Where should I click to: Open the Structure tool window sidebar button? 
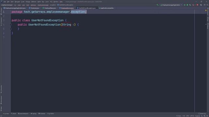coord(1,22)
